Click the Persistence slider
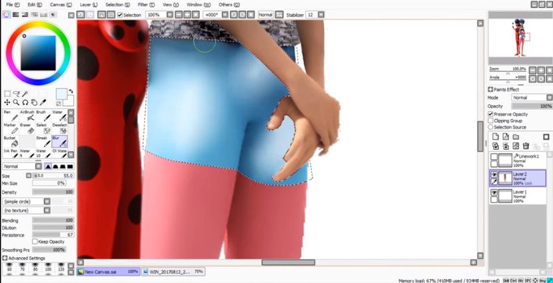 [x=52, y=234]
